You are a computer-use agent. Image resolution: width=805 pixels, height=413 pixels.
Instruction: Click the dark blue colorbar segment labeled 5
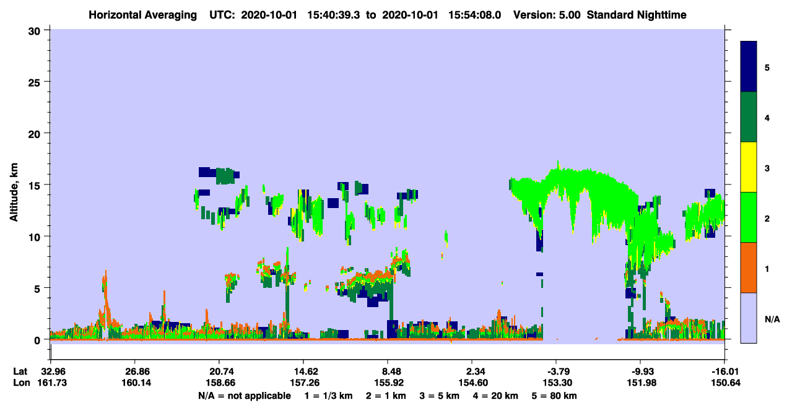point(749,67)
